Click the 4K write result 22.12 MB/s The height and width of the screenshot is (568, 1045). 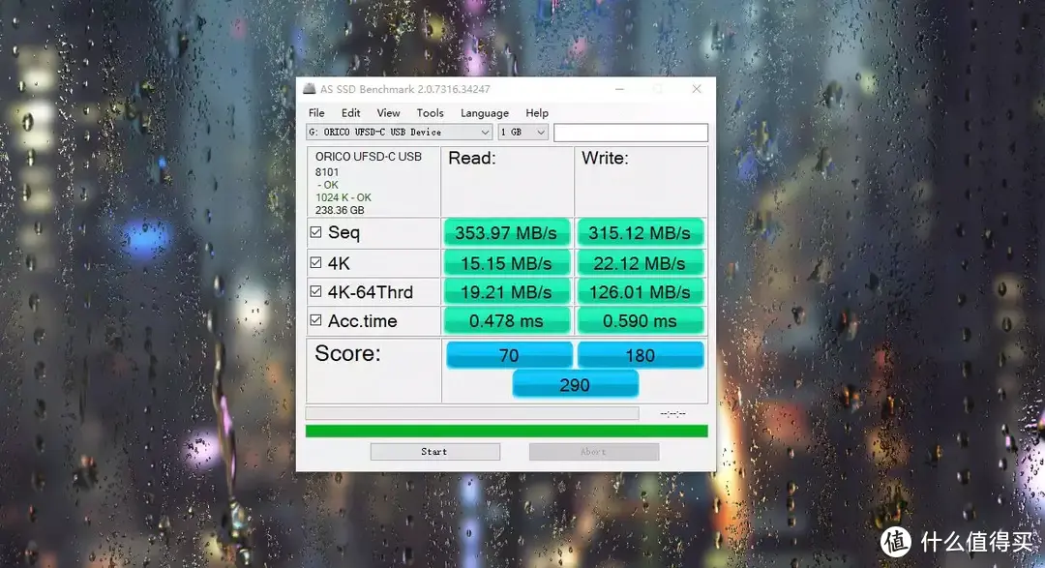[x=640, y=263]
